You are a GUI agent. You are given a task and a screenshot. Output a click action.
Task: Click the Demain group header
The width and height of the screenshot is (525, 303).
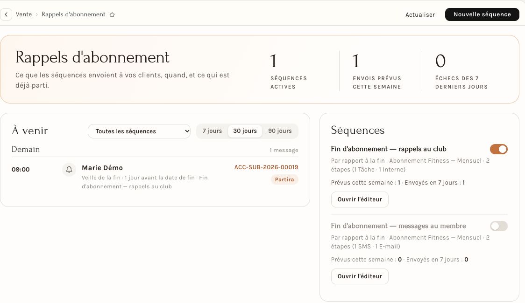pos(26,149)
